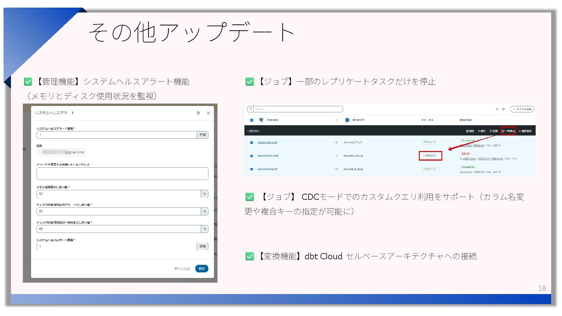The image size is (562, 316).
Task: Click the PostgreSQL source icon
Action: (x=261, y=120)
